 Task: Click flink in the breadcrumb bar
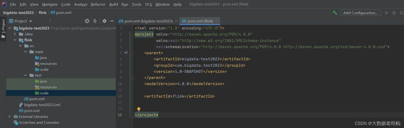click(43, 13)
